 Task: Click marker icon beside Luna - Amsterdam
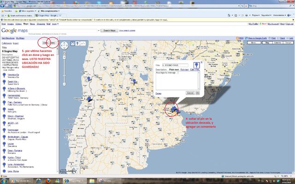4,165
